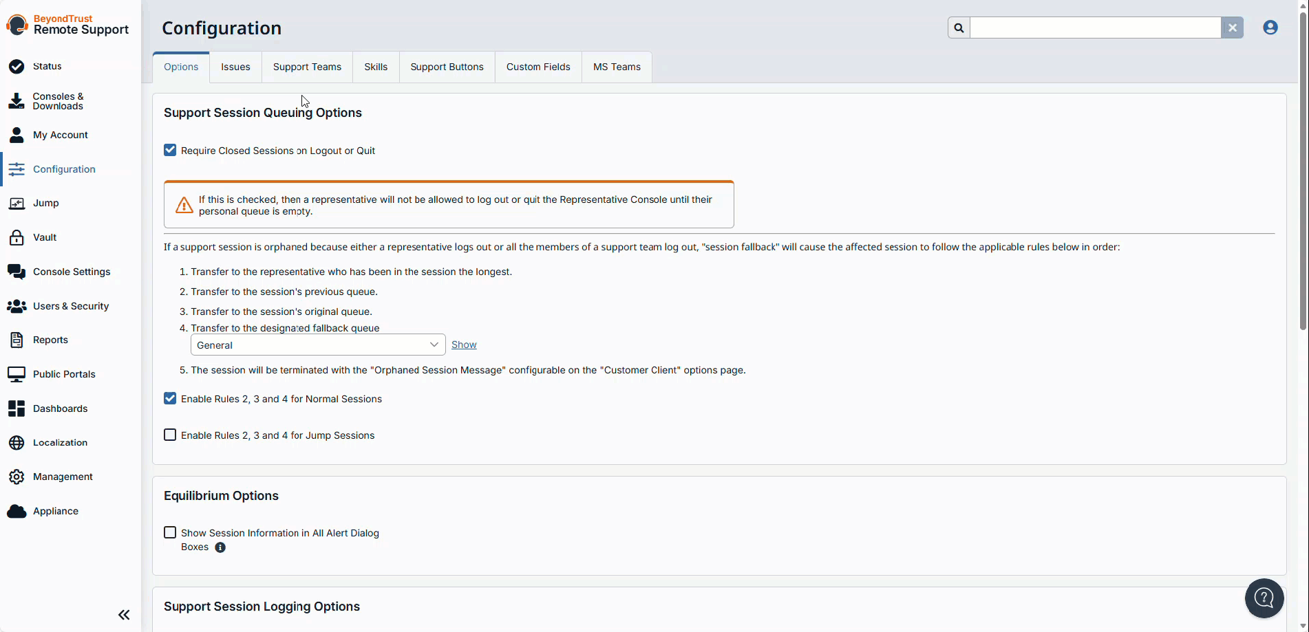The width and height of the screenshot is (1309, 632).
Task: Open the MS Teams tab
Action: click(x=617, y=67)
